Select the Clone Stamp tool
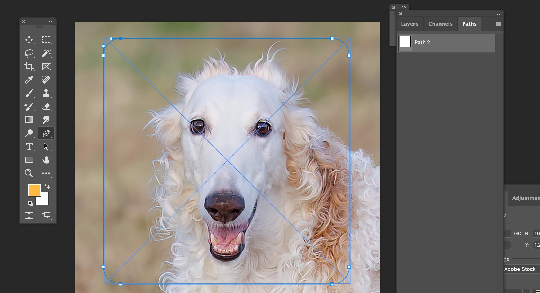This screenshot has height=293, width=540. click(46, 93)
